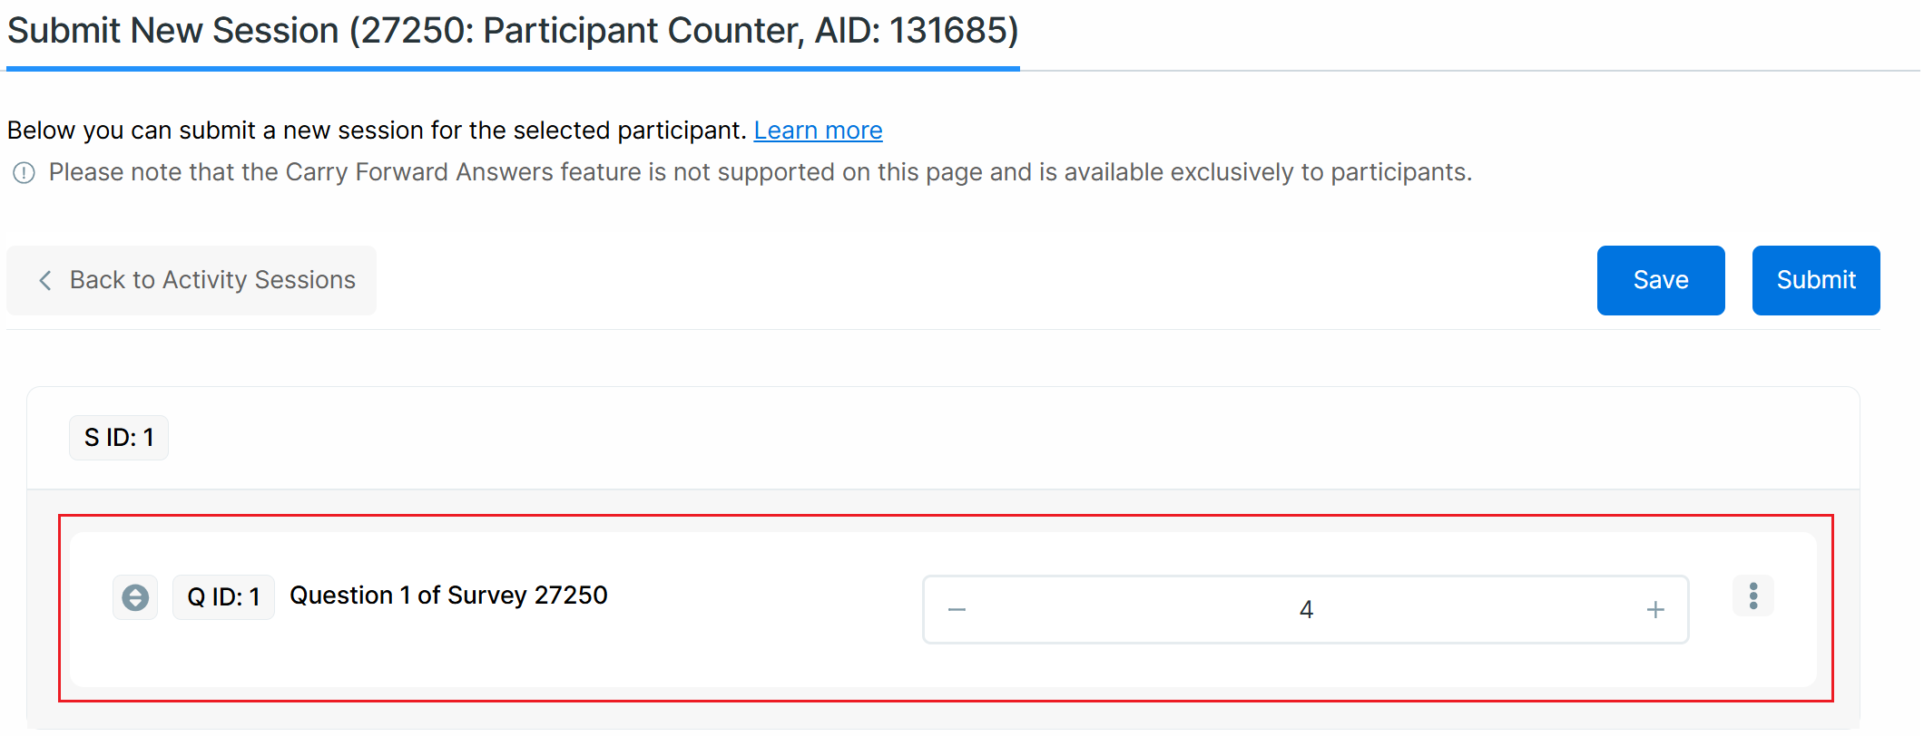The height and width of the screenshot is (736, 1924).
Task: Decrease the counter with the minus icon
Action: (x=957, y=610)
